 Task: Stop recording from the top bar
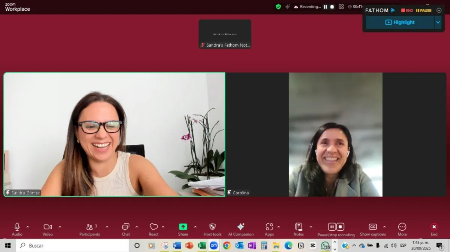click(332, 7)
